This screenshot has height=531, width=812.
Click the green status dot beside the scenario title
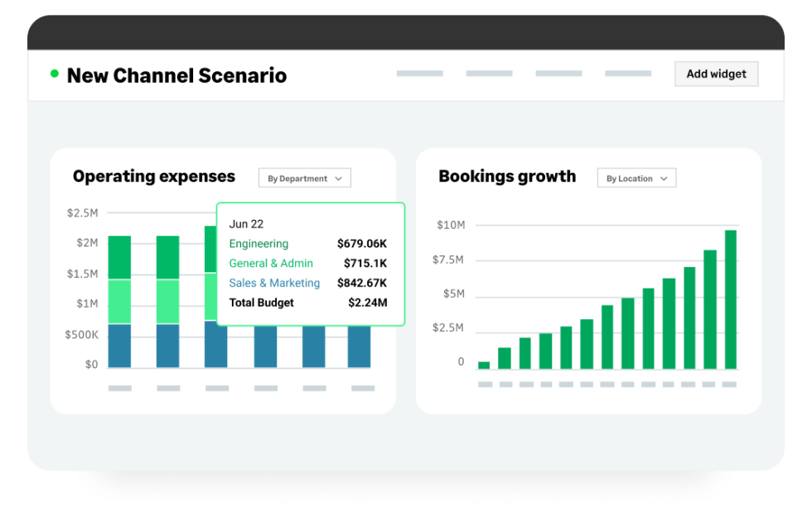coord(55,75)
